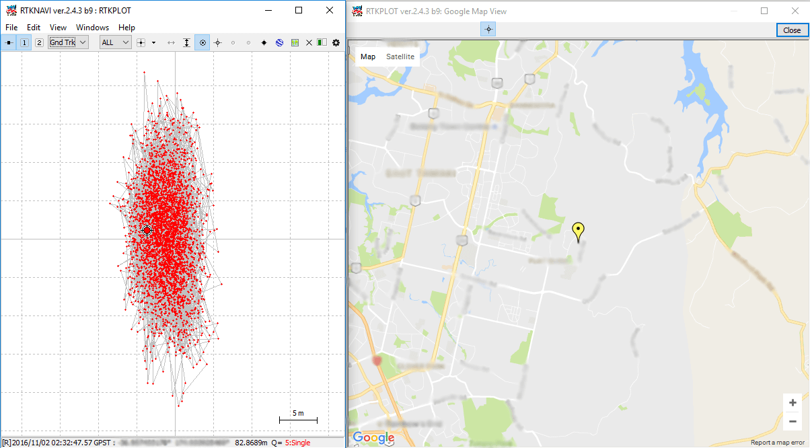The height and width of the screenshot is (448, 810).
Task: Toggle solution 2 display button
Action: click(39, 42)
